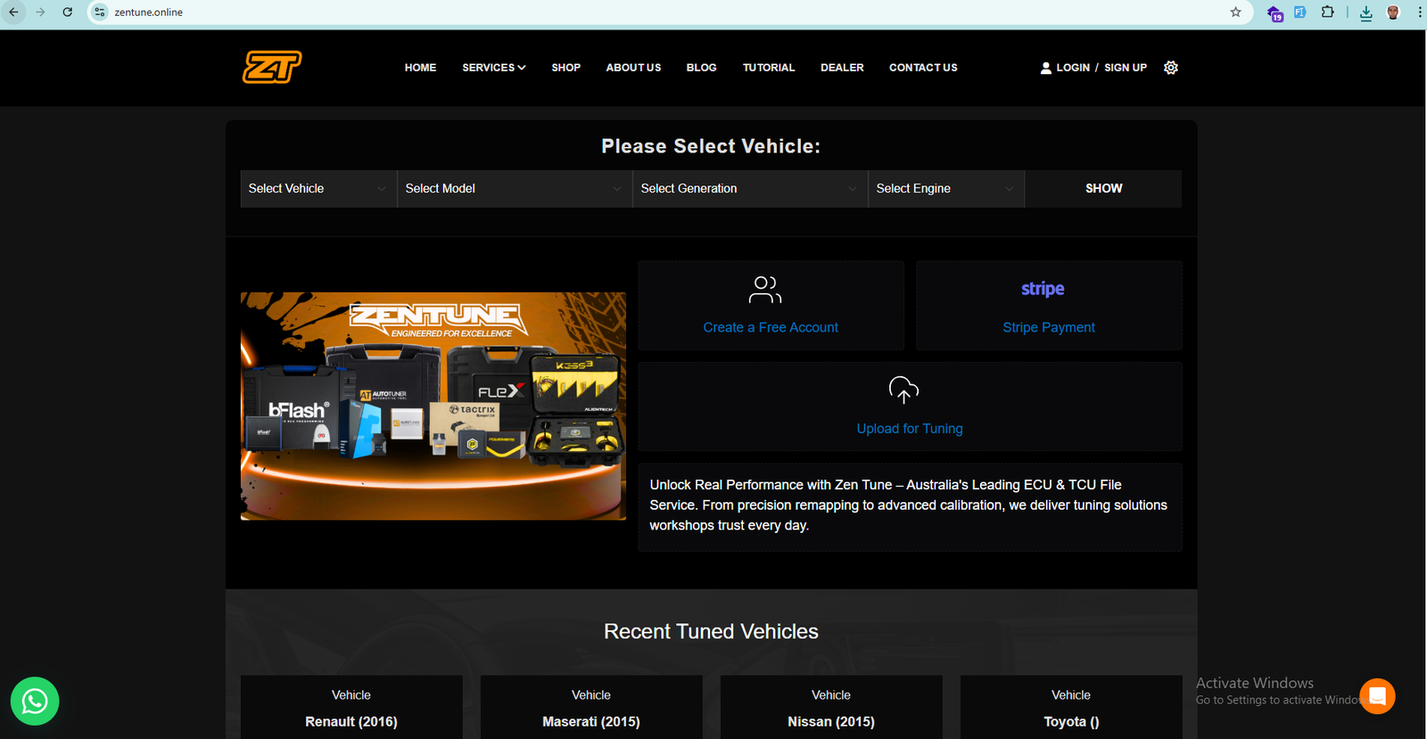Open the Contact Us page
Image resolution: width=1427 pixels, height=739 pixels.
point(923,68)
